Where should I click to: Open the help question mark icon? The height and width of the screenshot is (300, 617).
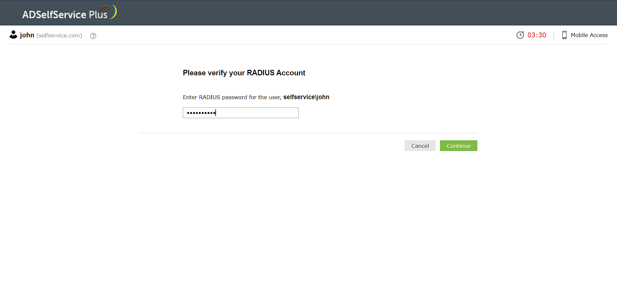coord(93,36)
